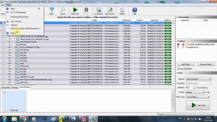This screenshot has width=217, height=122.
Task: Click the results list vertical scrollbar
Action: coord(173,52)
